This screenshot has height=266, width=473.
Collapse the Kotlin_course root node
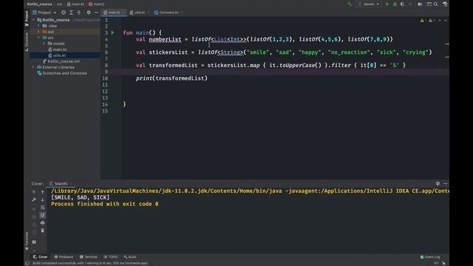point(33,20)
